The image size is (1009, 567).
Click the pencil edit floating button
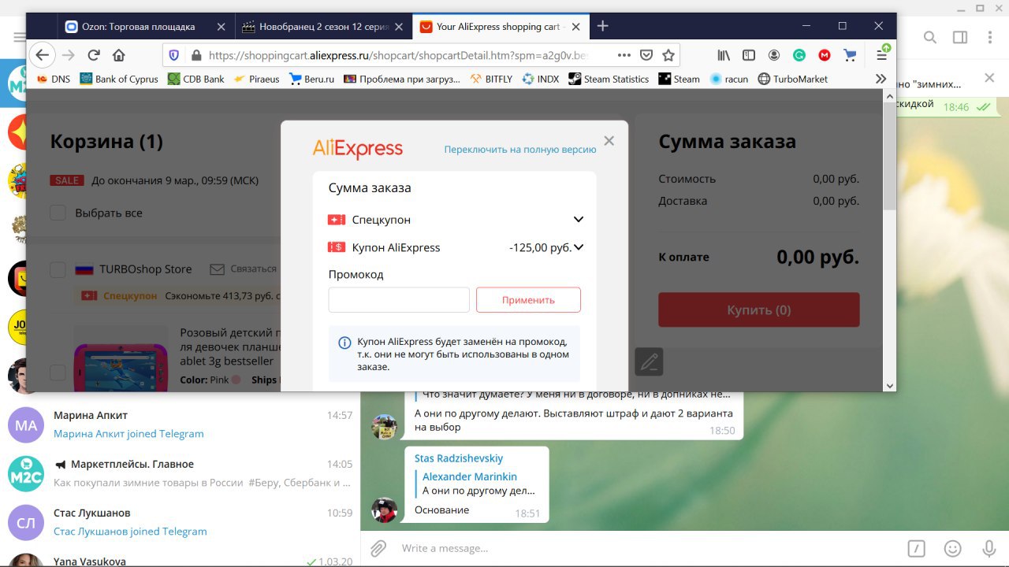point(649,361)
